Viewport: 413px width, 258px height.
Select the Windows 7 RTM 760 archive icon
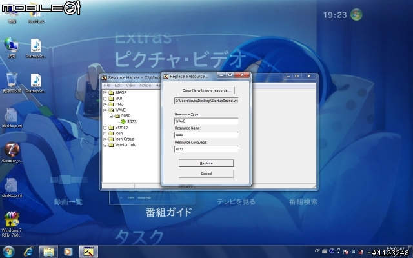point(12,219)
